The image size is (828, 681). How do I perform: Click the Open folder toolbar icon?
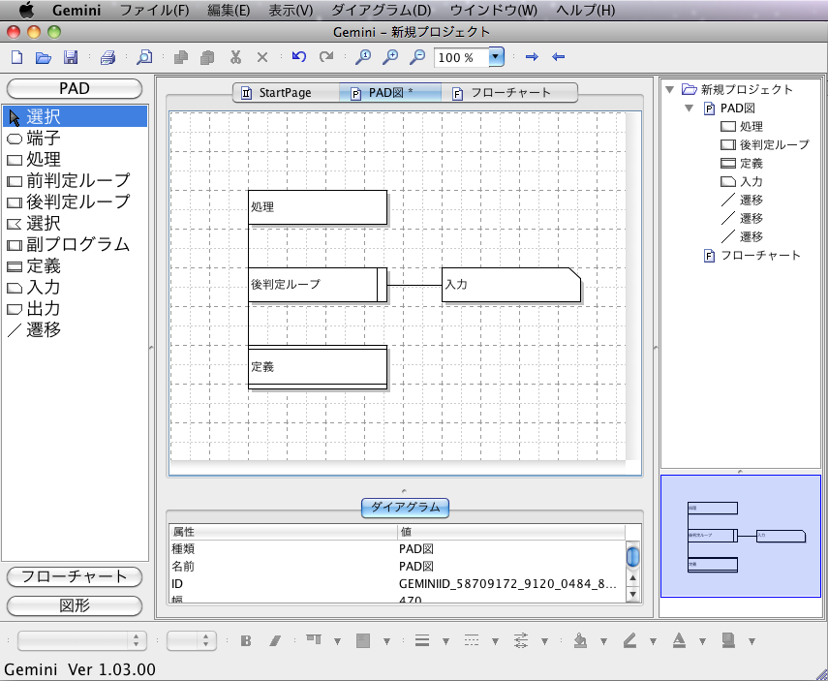(44, 57)
